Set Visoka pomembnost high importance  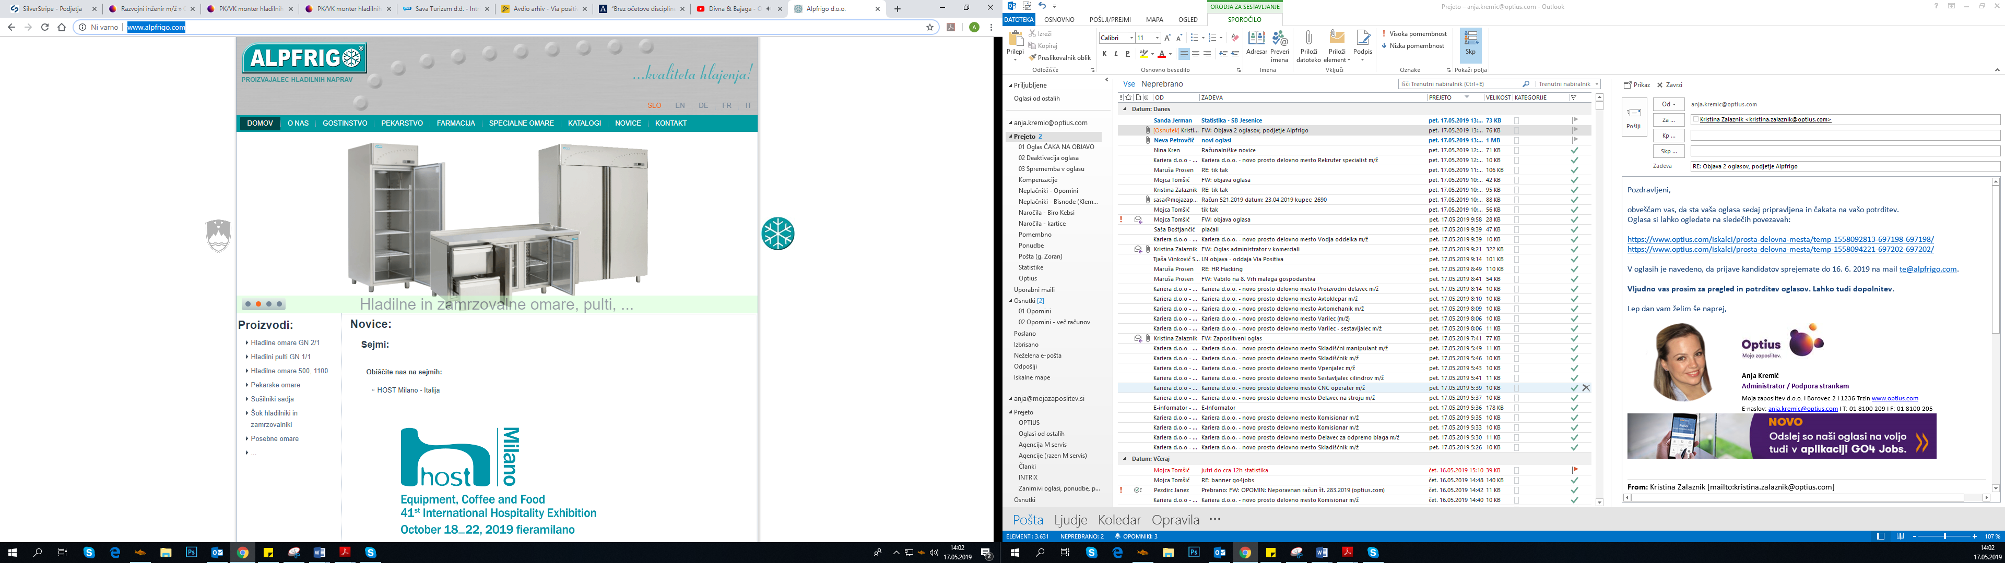1414,34
